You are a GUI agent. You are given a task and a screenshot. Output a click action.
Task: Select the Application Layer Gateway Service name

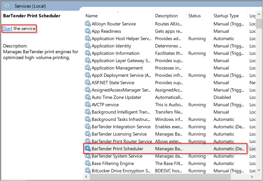121,61
